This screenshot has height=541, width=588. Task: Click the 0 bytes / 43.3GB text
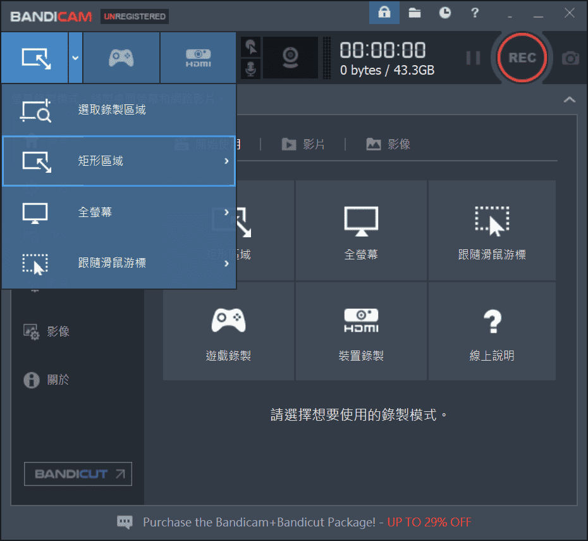[387, 70]
